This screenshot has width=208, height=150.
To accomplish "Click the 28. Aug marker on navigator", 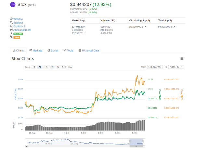I will pyautogui.click(x=74, y=144).
